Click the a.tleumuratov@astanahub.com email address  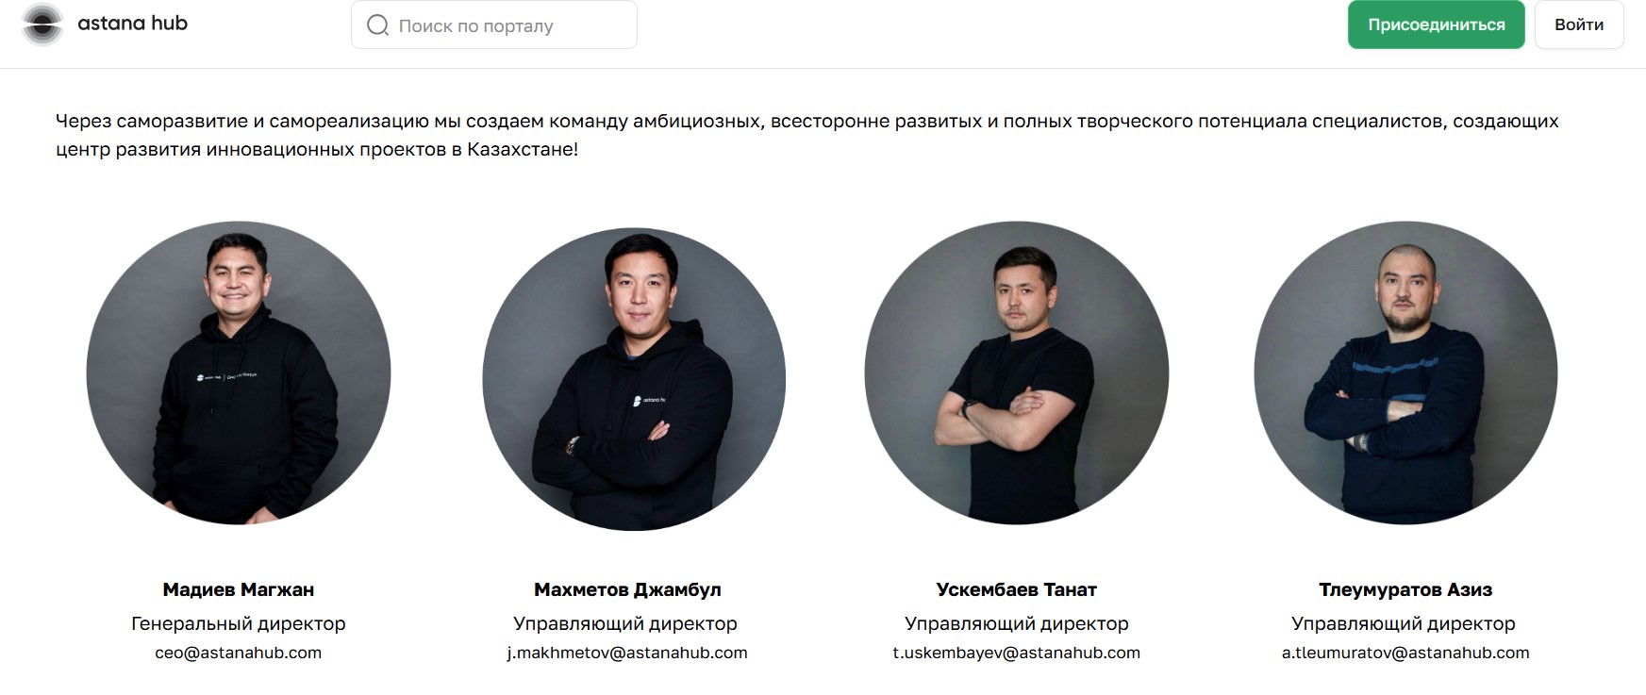point(1405,653)
